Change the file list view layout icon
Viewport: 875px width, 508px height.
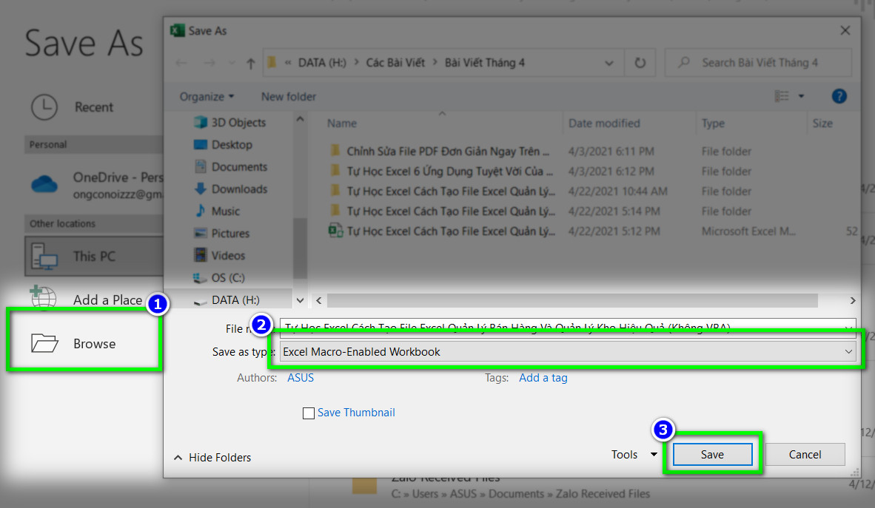click(782, 96)
